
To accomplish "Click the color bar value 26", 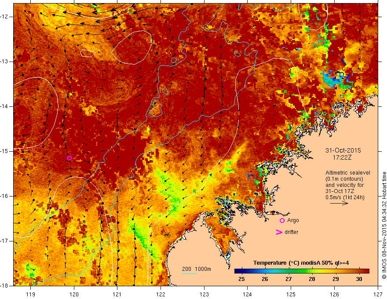I will [x=265, y=279].
